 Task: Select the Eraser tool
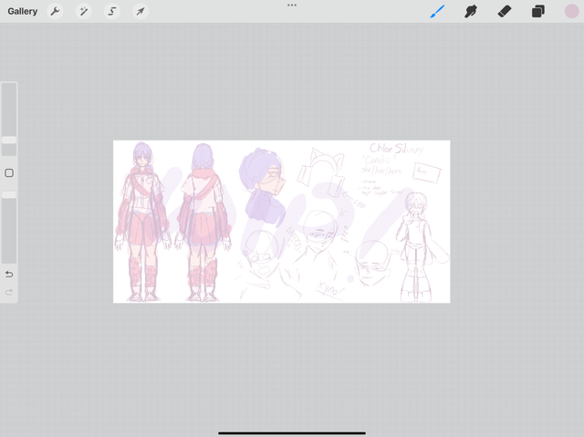(x=505, y=11)
